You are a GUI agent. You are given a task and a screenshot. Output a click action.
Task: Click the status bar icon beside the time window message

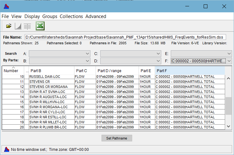pos(6,149)
